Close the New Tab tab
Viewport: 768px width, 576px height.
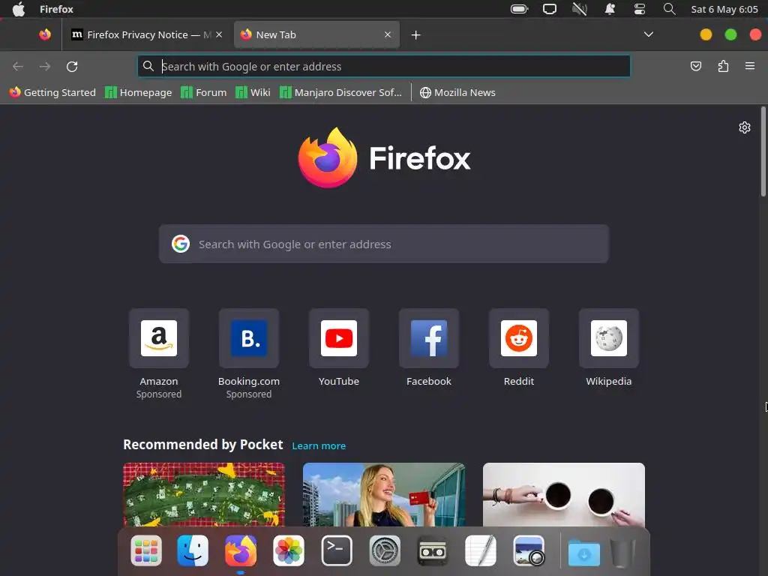tap(388, 34)
